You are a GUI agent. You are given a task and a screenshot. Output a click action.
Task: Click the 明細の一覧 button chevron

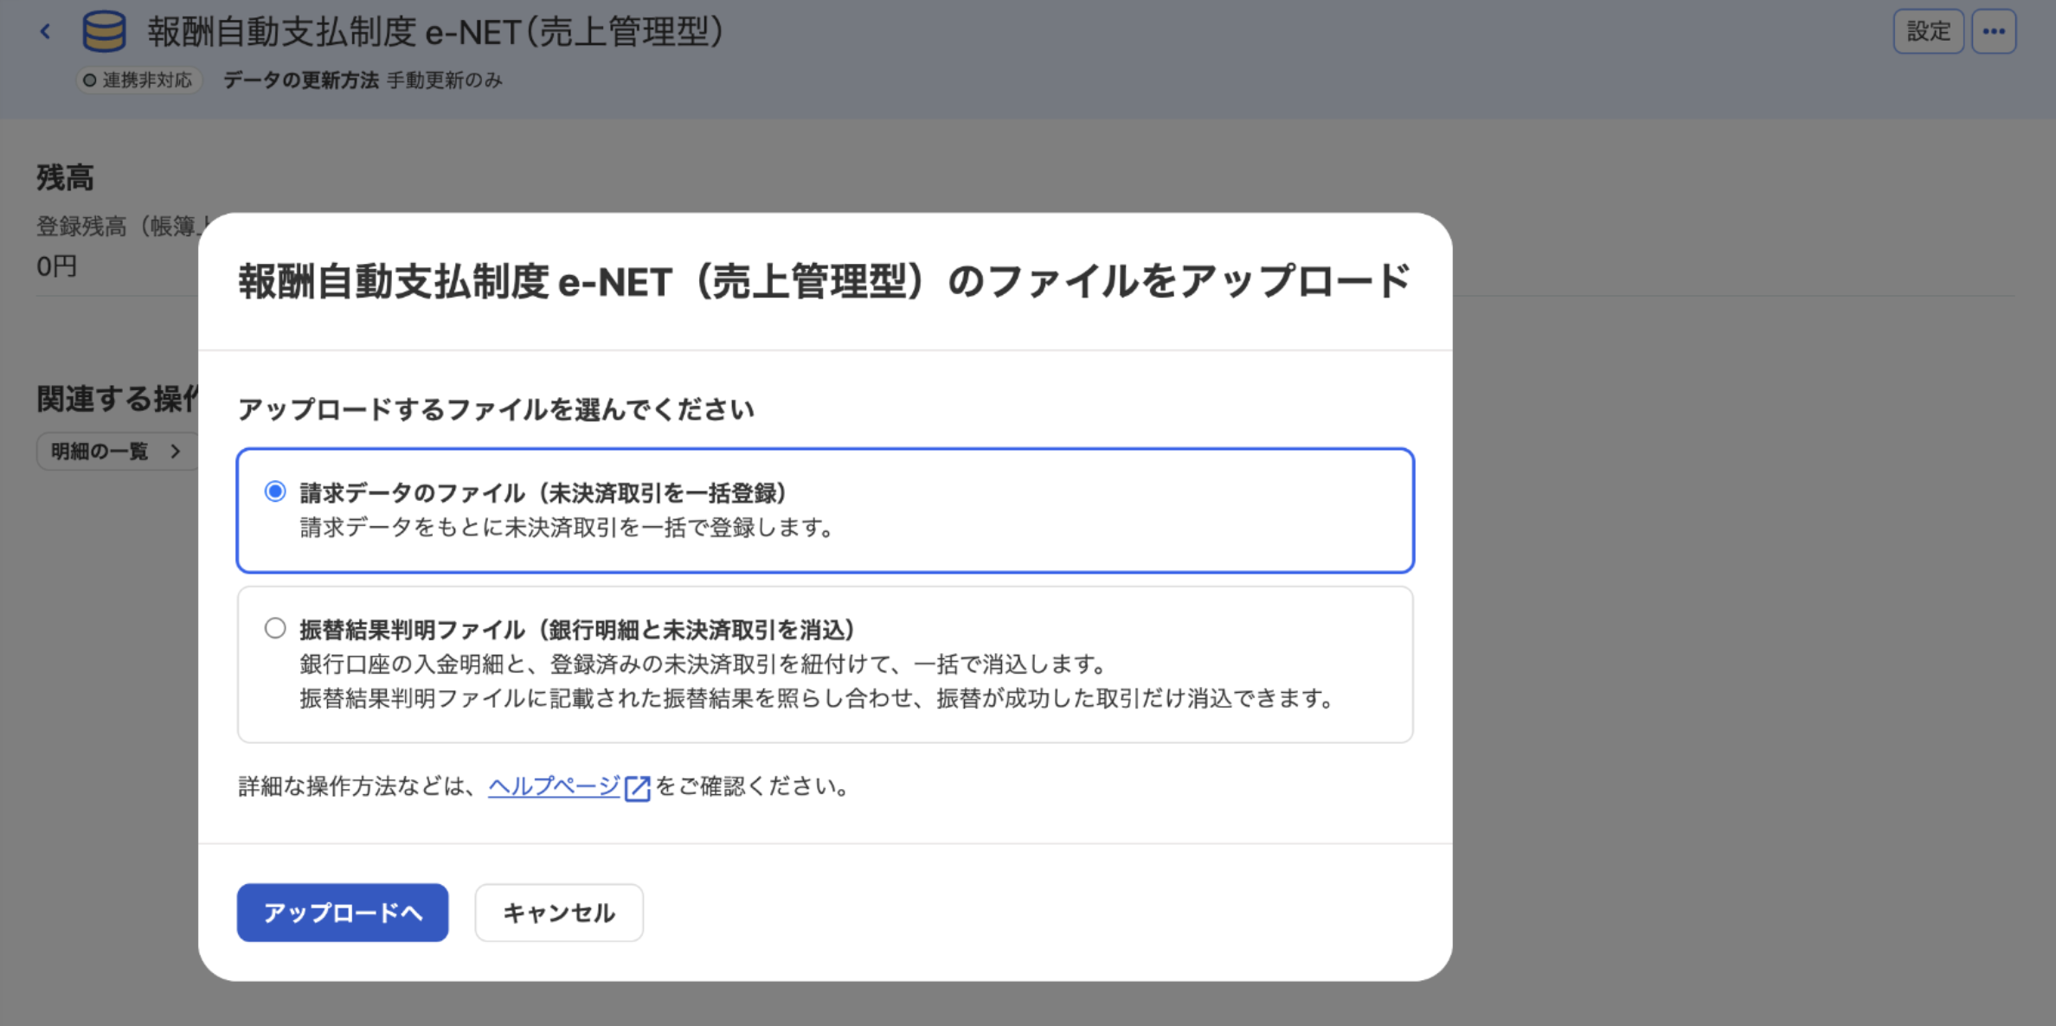point(176,451)
